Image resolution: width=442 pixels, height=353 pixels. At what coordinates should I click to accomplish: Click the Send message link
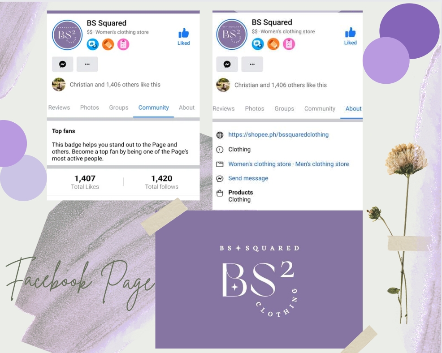tap(248, 178)
